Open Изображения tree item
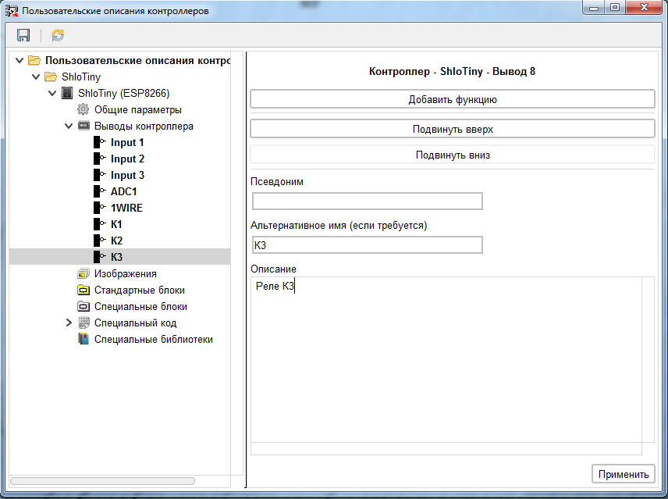This screenshot has height=499, width=668. pos(125,273)
